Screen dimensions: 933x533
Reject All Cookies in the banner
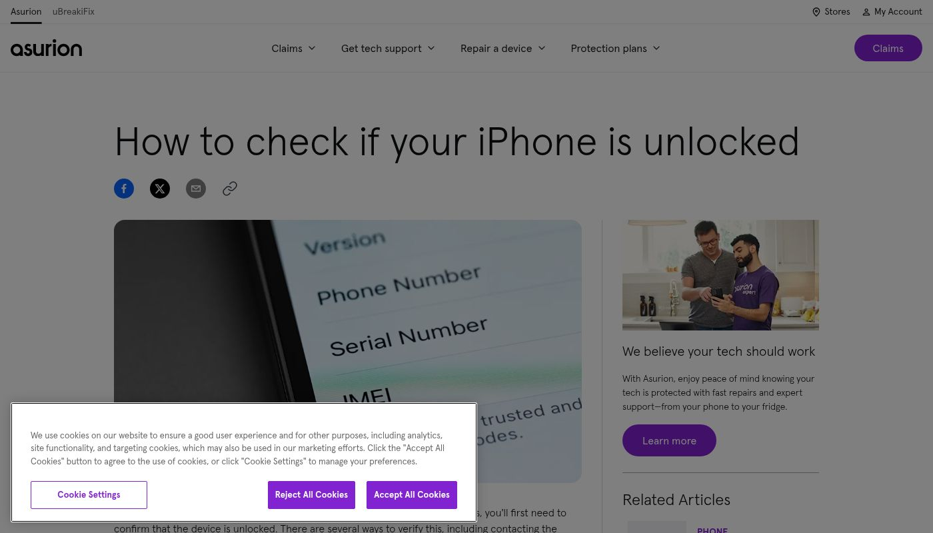tap(311, 495)
